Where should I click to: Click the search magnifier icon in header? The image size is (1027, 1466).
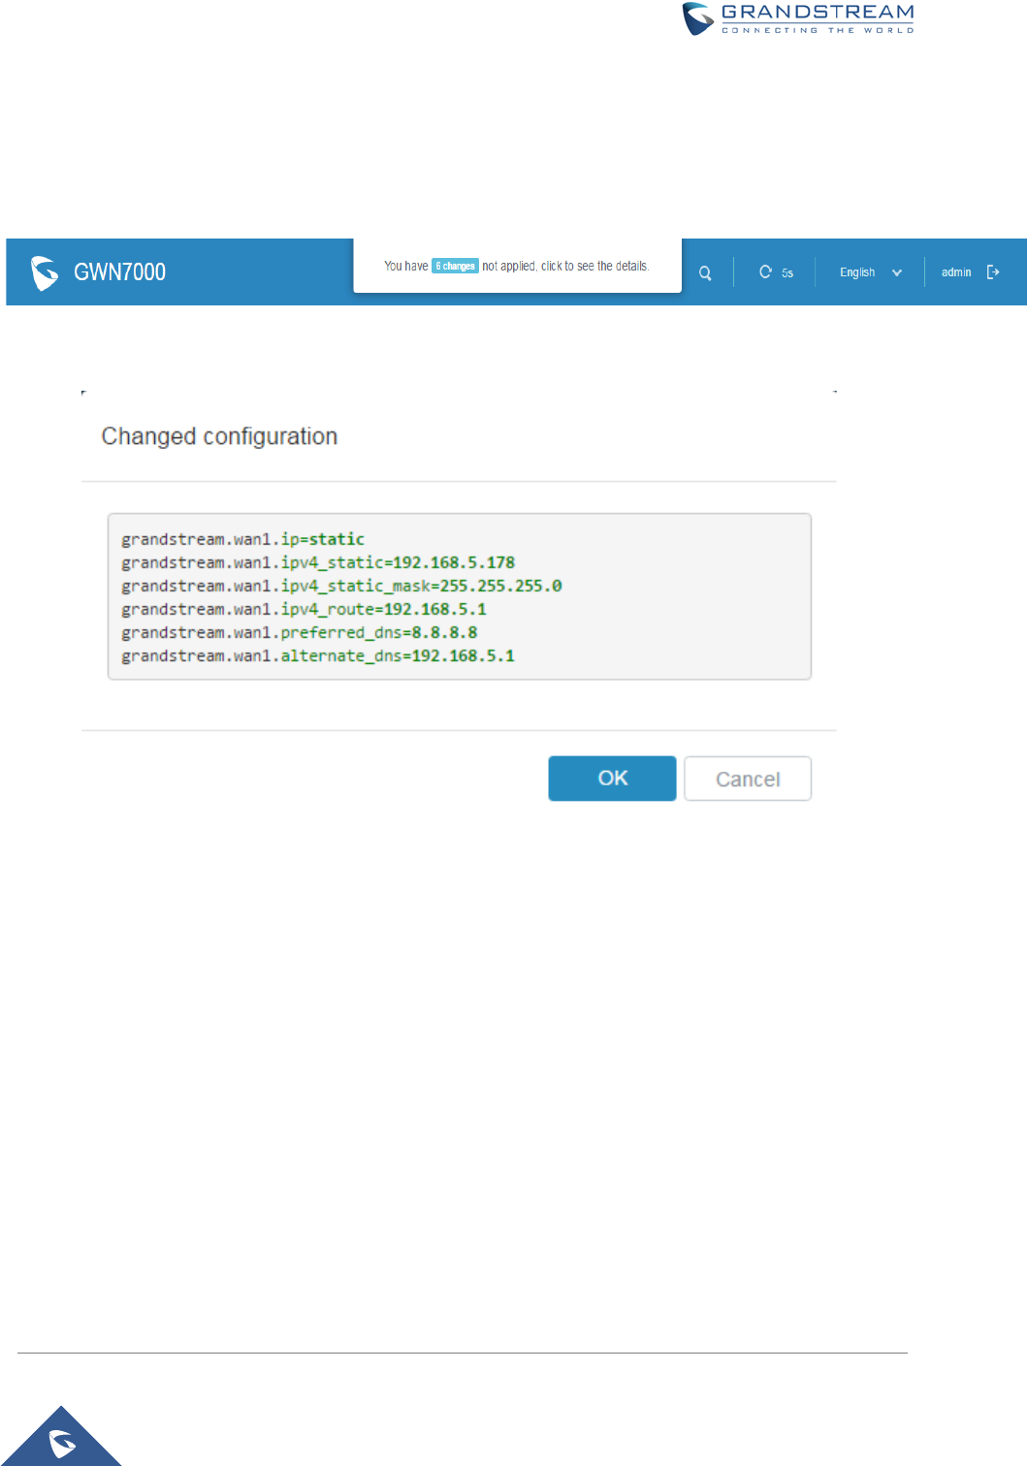[x=705, y=273]
